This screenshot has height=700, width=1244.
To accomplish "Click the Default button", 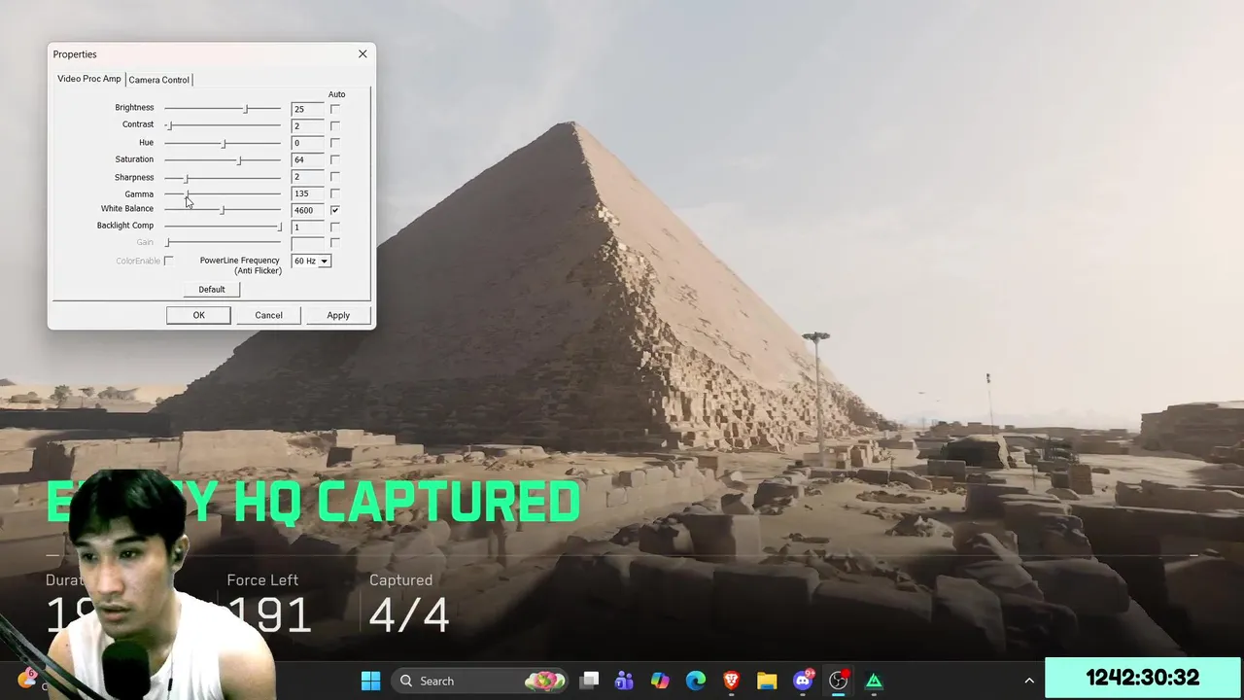I will click(x=212, y=289).
